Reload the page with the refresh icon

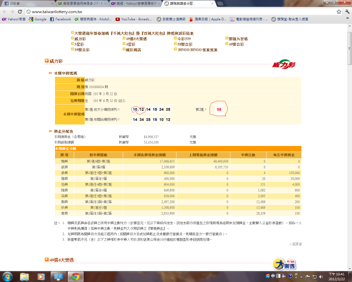pos(20,12)
